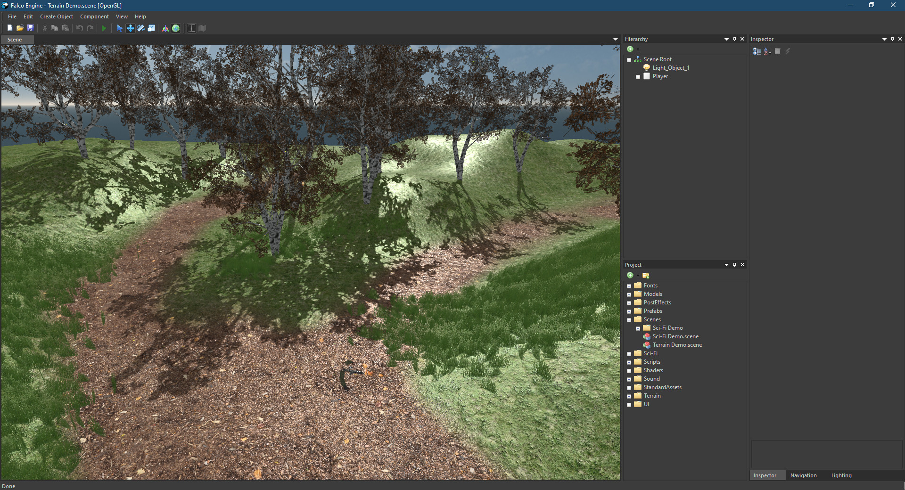The width and height of the screenshot is (905, 490).
Task: Save the scene with the floppy icon
Action: (x=31, y=28)
